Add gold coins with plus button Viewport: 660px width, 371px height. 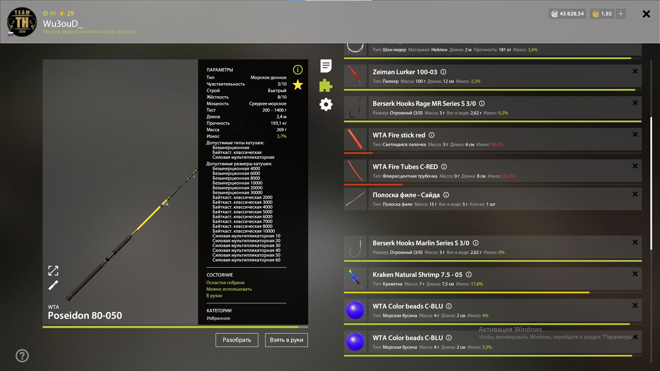tap(621, 14)
